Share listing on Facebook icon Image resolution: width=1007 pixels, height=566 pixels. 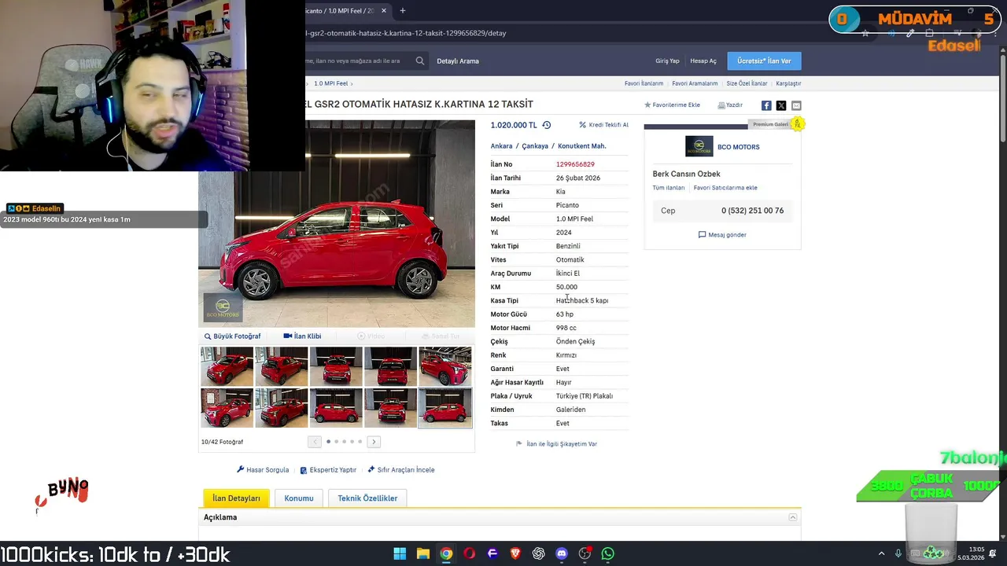point(766,105)
